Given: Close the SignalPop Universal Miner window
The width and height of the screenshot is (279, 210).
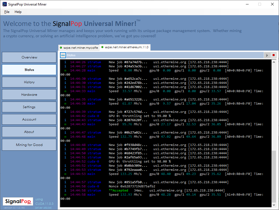Looking at the screenshot, I should (272, 4).
